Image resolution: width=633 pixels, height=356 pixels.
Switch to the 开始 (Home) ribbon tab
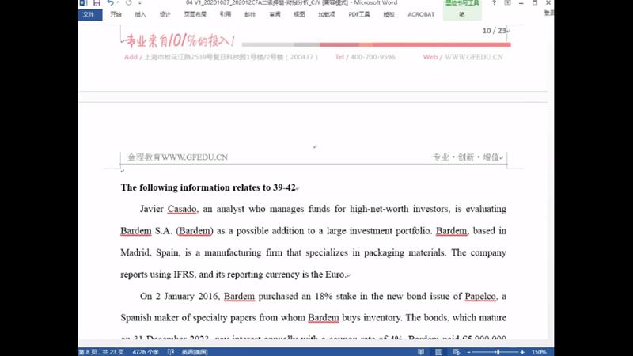pos(116,14)
